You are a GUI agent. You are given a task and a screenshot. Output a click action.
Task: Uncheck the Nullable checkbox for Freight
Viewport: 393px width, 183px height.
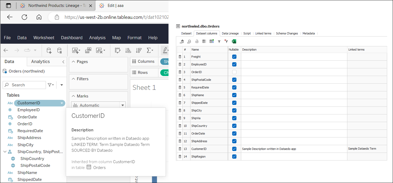[234, 57]
